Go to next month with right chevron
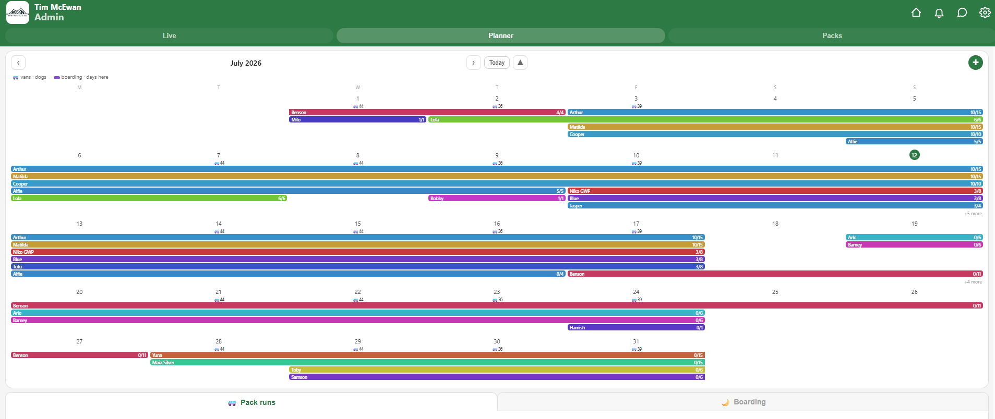Viewport: 995px width, 419px height. tap(473, 63)
